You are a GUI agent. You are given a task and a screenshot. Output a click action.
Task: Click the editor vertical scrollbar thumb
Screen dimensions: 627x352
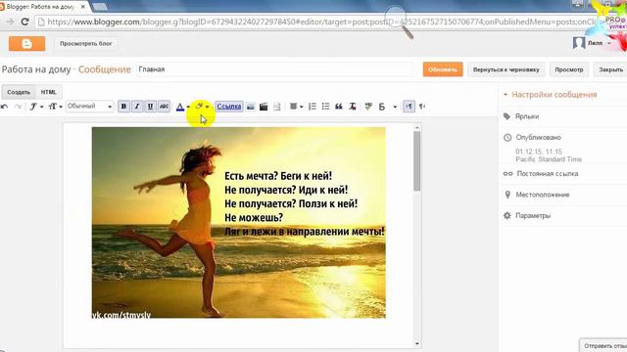coord(417,161)
